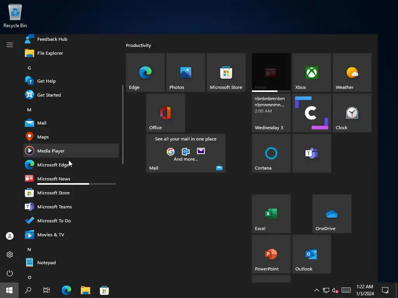Open the taskbar clock and date
Screen dimensions: 398x298
click(x=365, y=290)
